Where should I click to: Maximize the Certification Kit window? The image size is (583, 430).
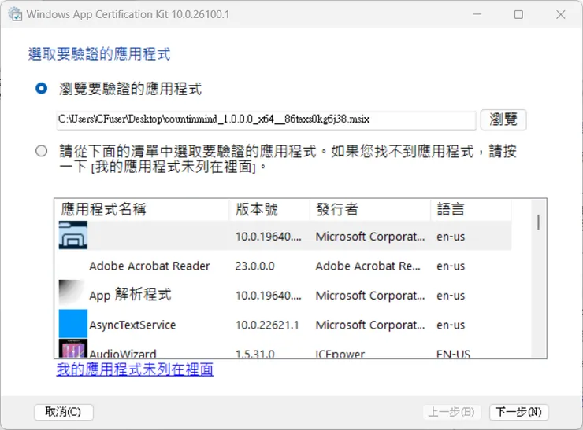point(518,14)
